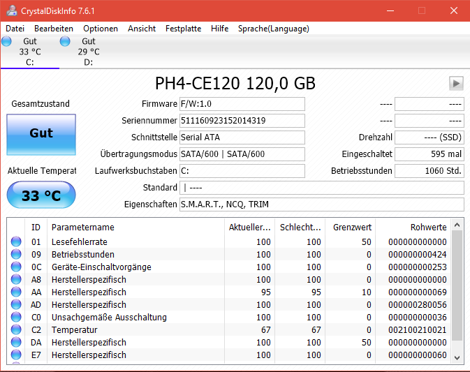Close the CrystalDiskInfo window

[x=454, y=10]
